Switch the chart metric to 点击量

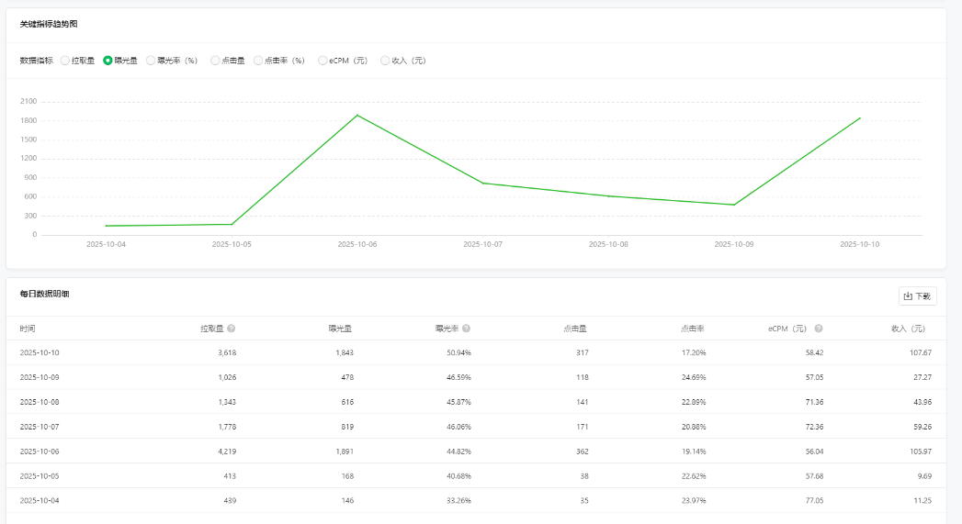[x=215, y=61]
